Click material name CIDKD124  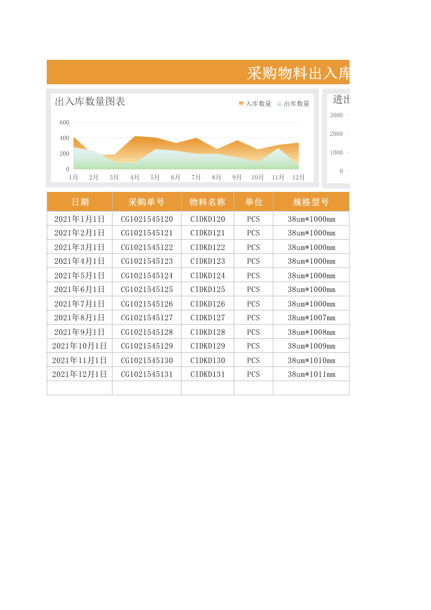(x=208, y=276)
